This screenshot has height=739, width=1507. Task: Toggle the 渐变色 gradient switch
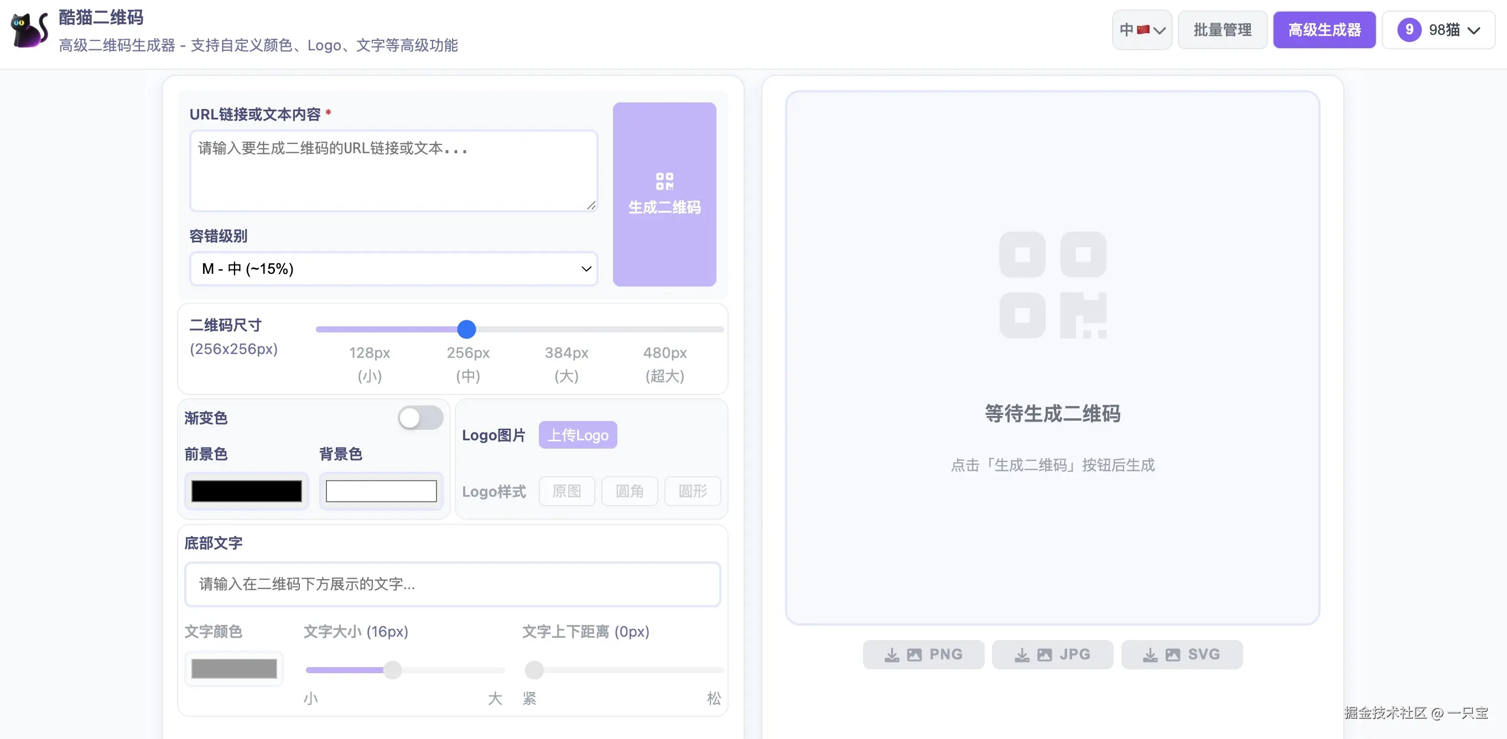click(x=420, y=418)
